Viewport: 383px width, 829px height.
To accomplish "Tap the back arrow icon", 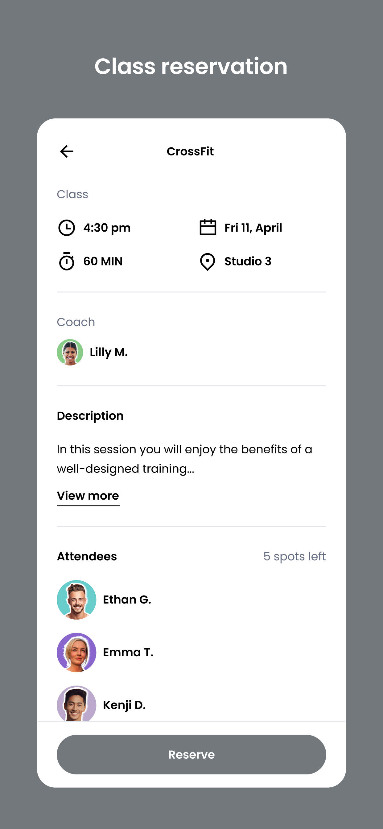I will point(67,151).
